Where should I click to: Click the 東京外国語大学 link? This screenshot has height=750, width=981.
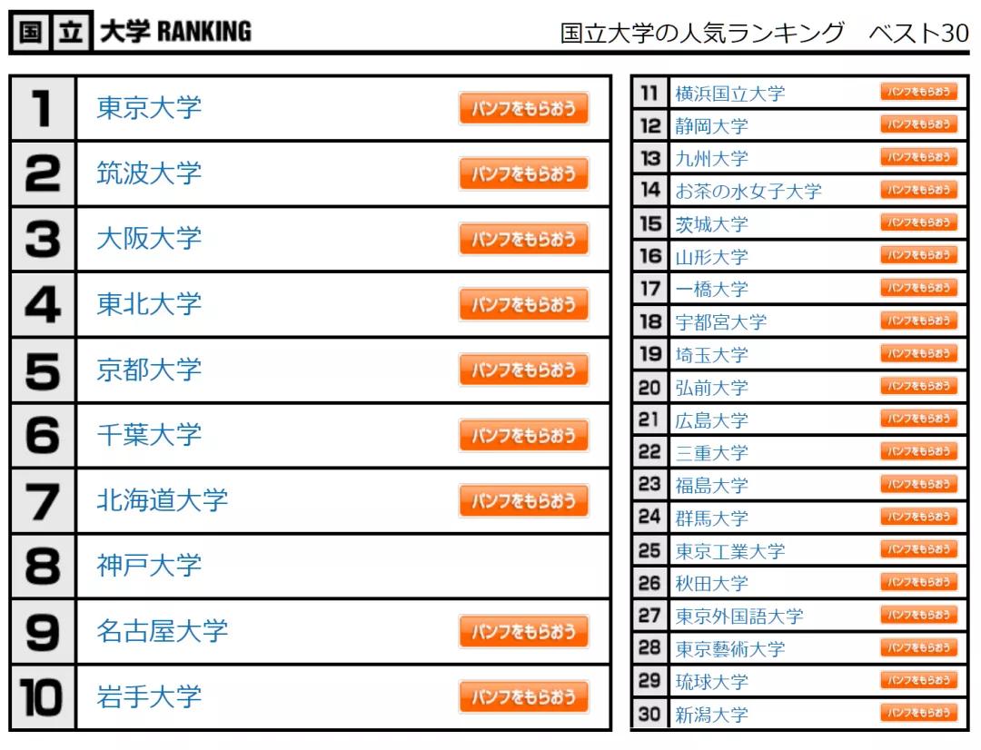point(738,617)
